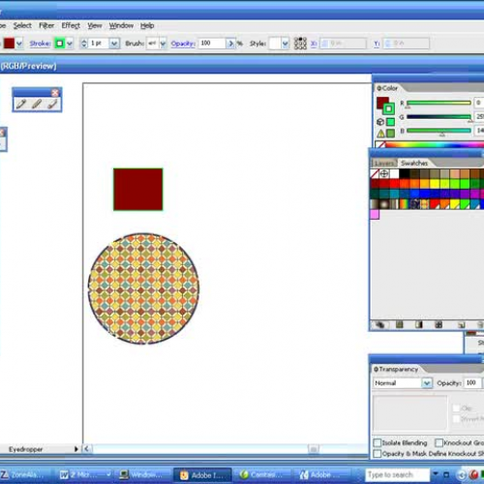The width and height of the screenshot is (484, 484).
Task: Open the Style dropdown
Action: coord(286,44)
